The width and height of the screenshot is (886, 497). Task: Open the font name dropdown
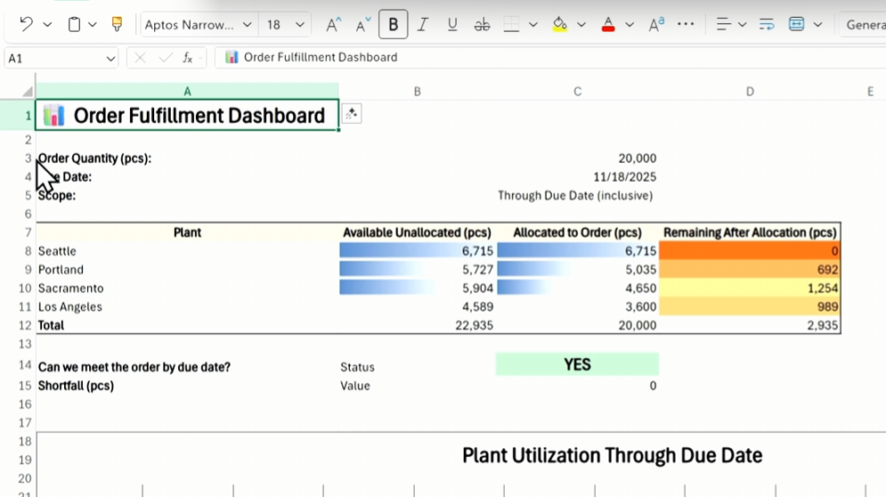248,25
